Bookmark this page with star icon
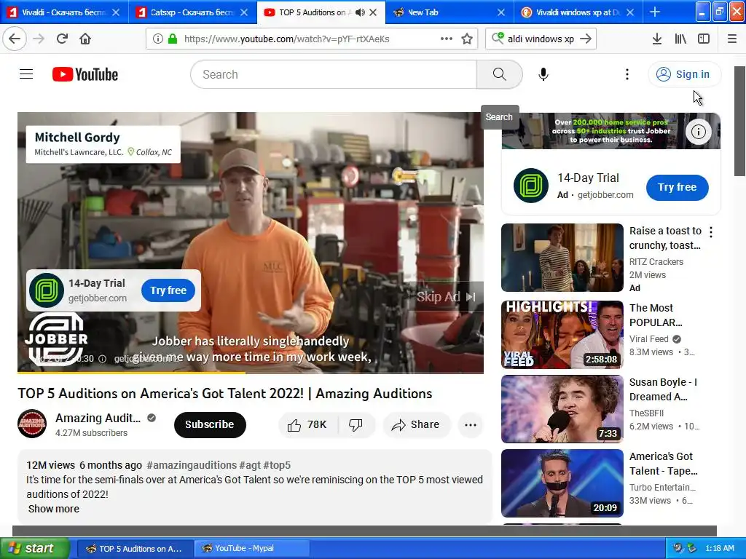746x559 pixels. click(x=467, y=39)
